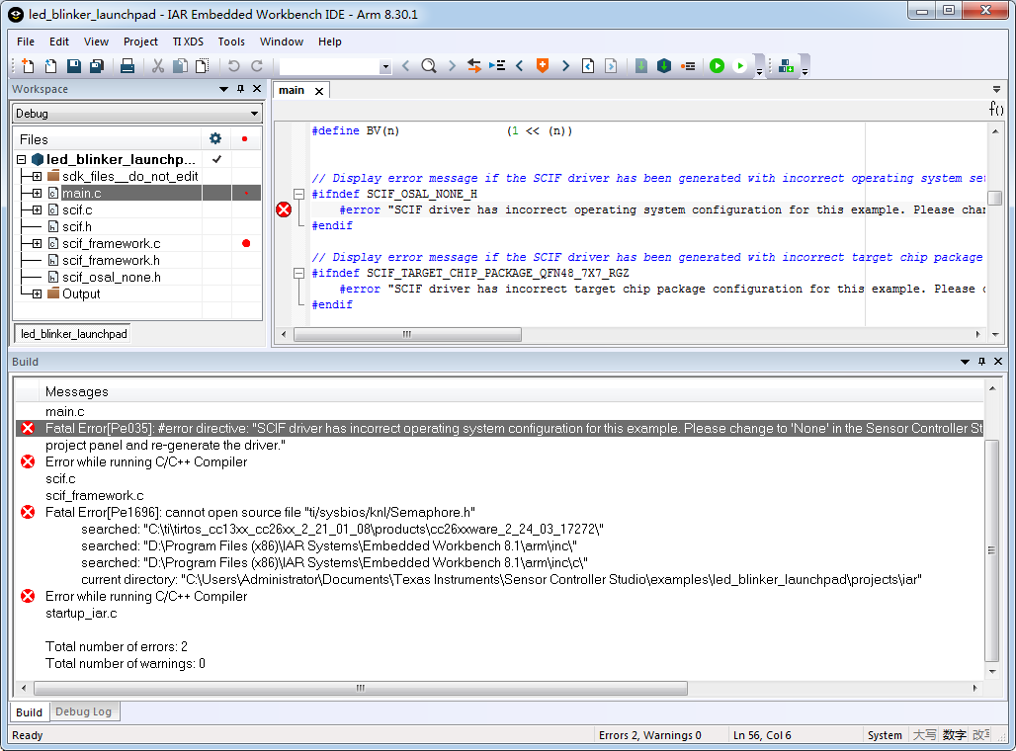The height and width of the screenshot is (751, 1016).
Task: Click the TI XDS toolbar icon
Action: point(786,65)
